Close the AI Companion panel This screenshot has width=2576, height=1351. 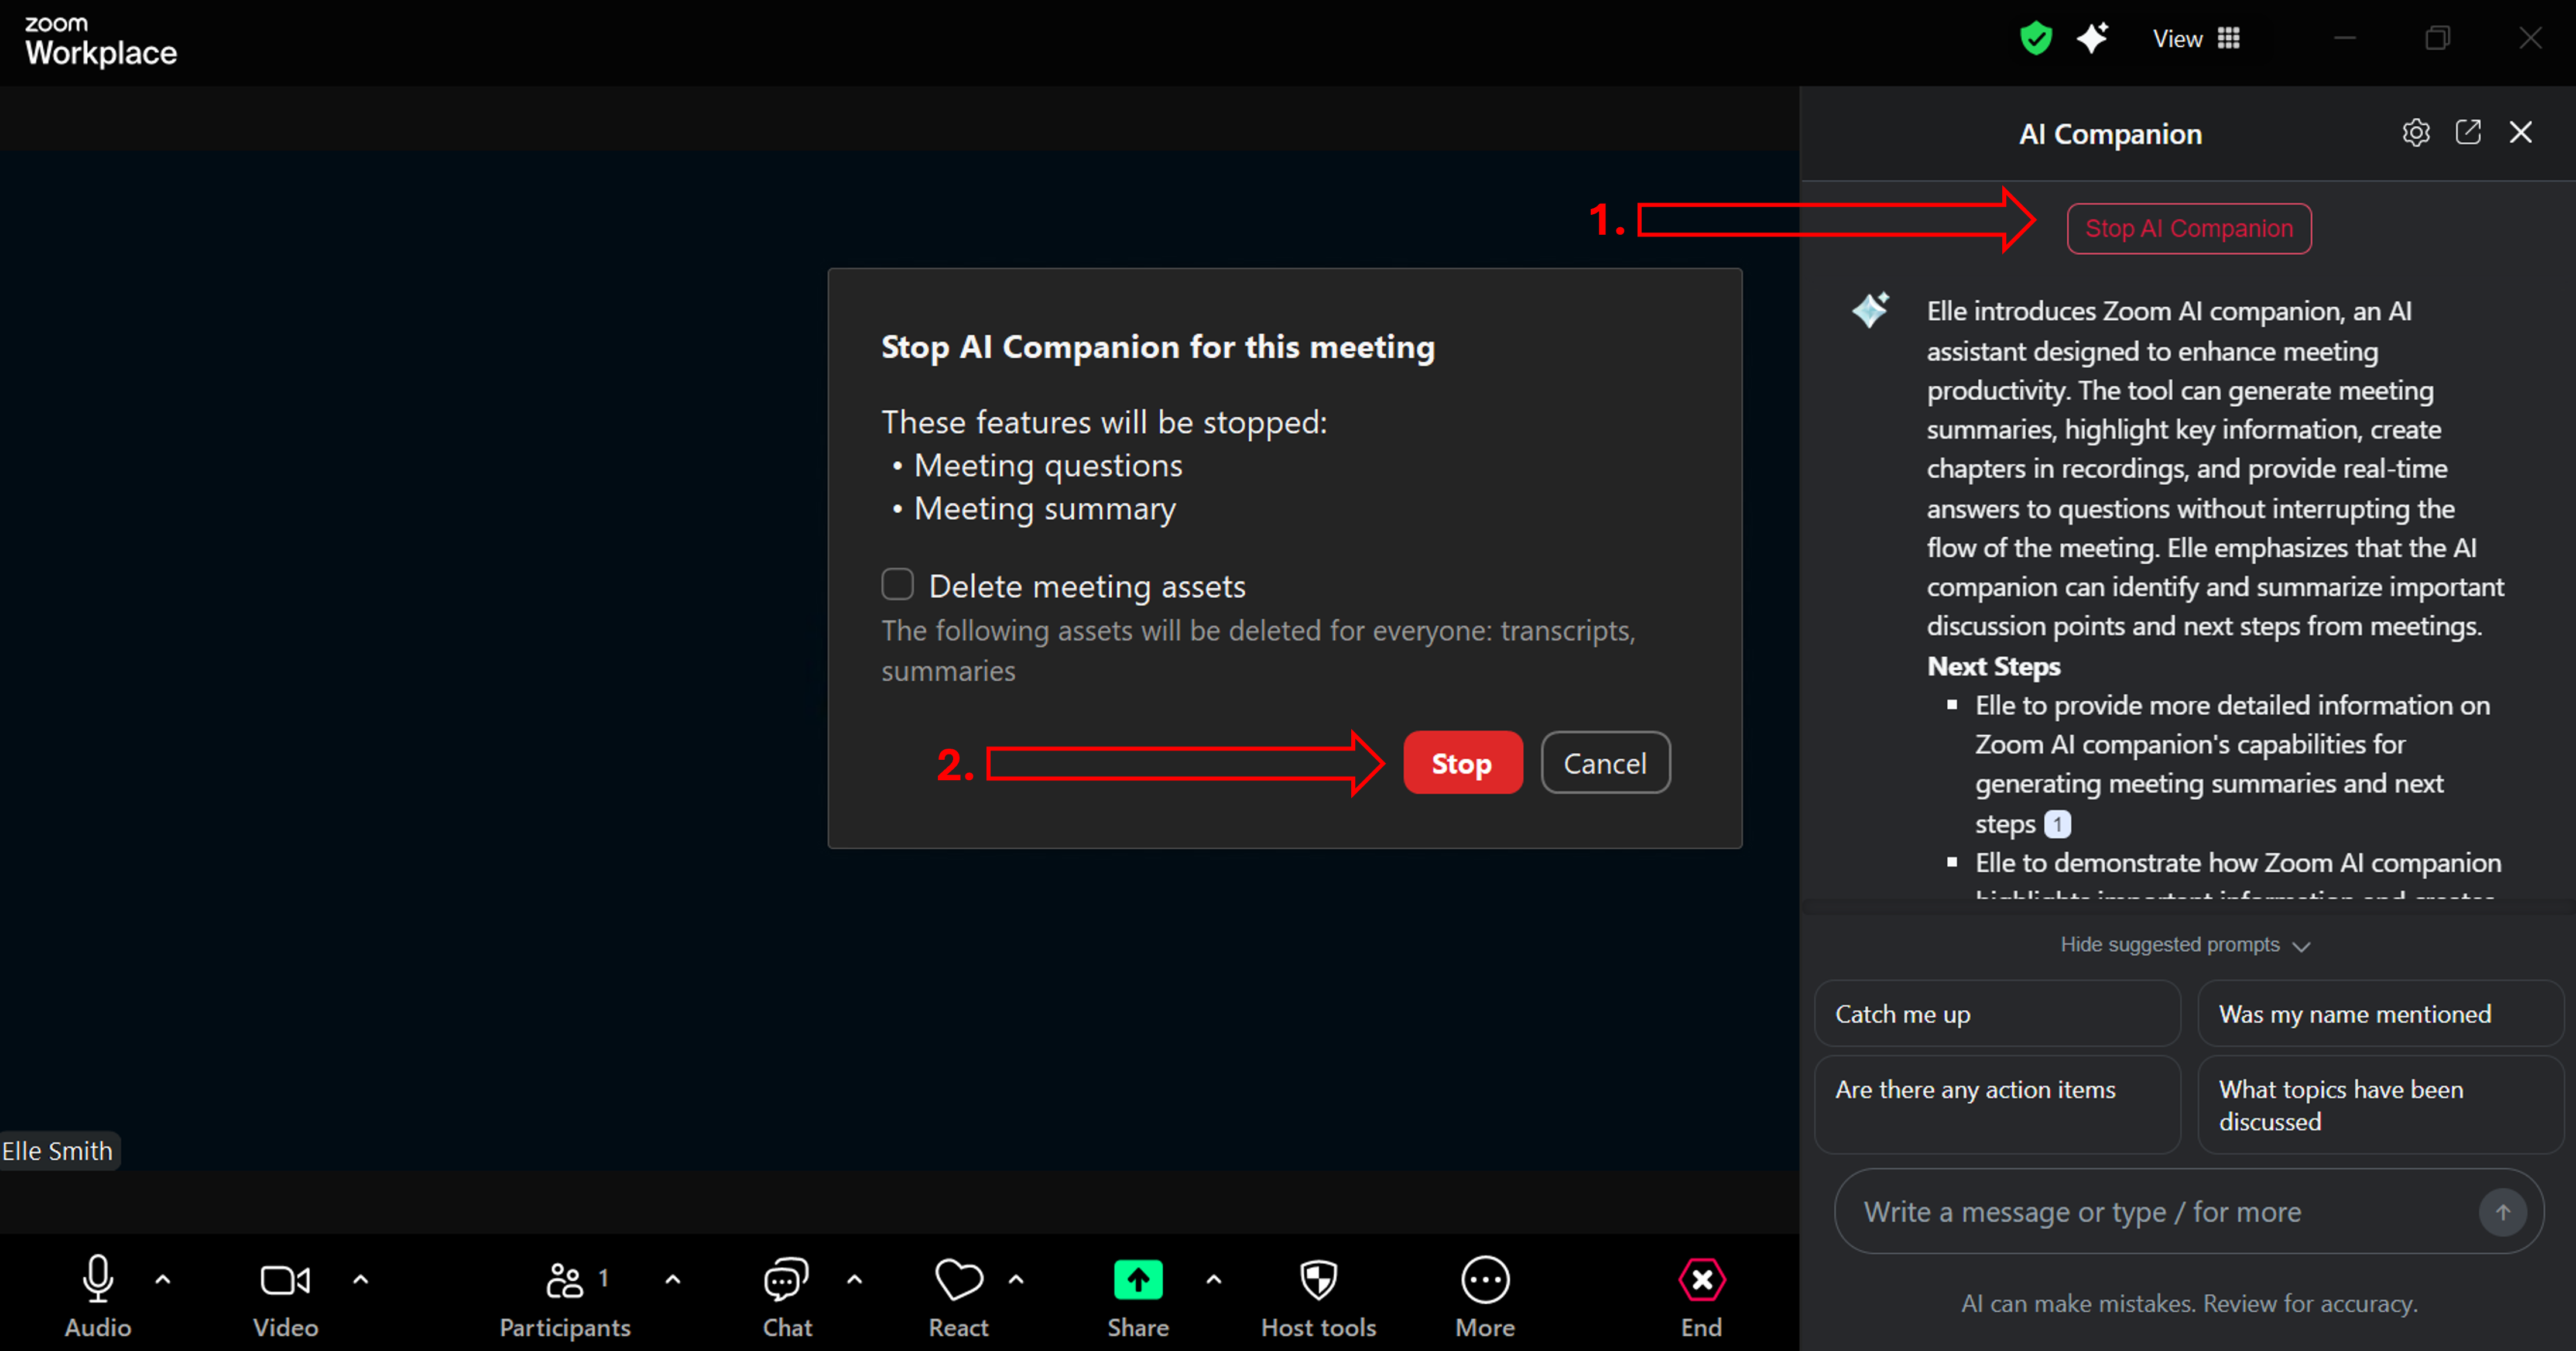(x=2521, y=132)
